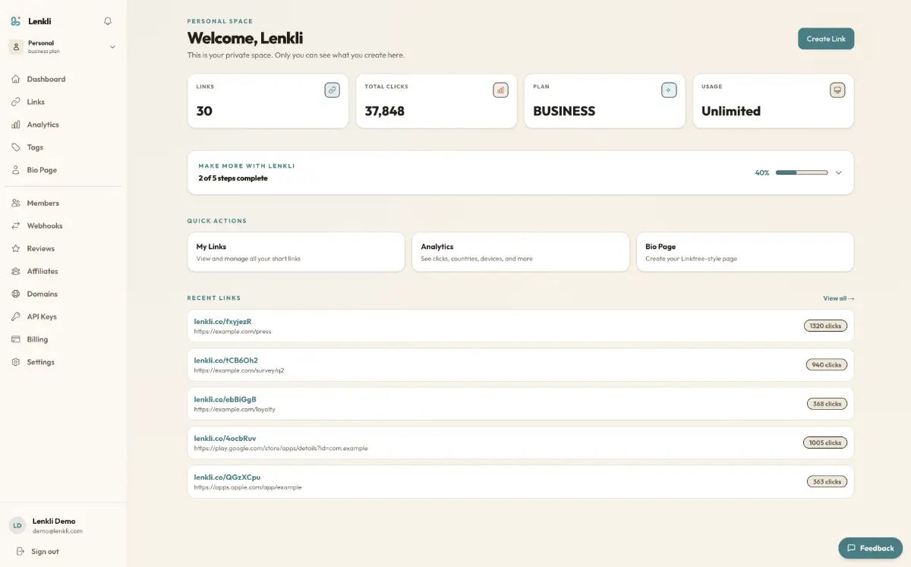Click the Feedback chat bubble icon
Image resolution: width=911 pixels, height=567 pixels.
[851, 548]
